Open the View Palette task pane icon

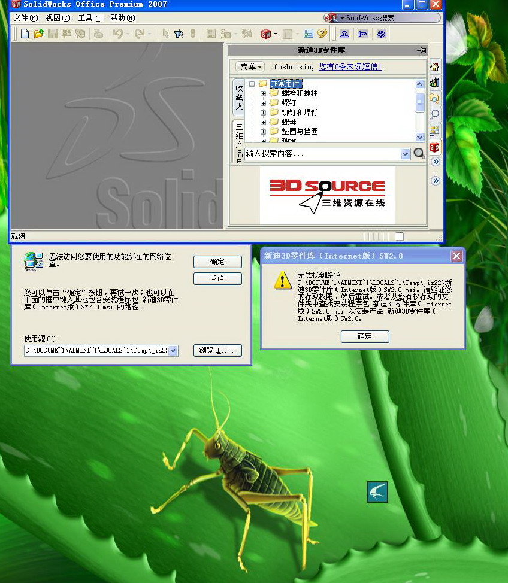[x=434, y=130]
